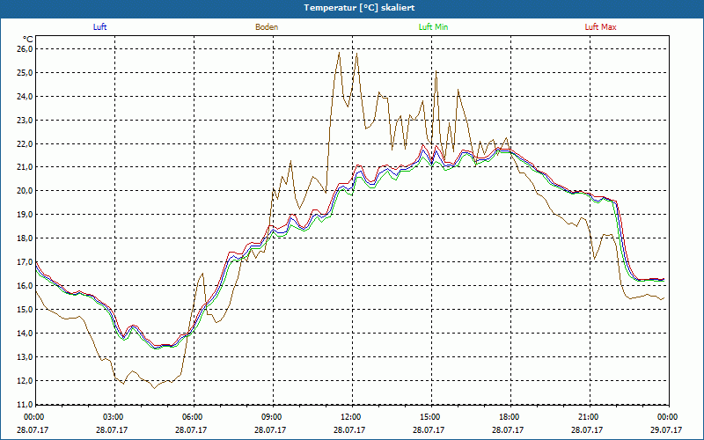Click the '12:00' time axis label
This screenshot has height=440, width=704.
(349, 417)
